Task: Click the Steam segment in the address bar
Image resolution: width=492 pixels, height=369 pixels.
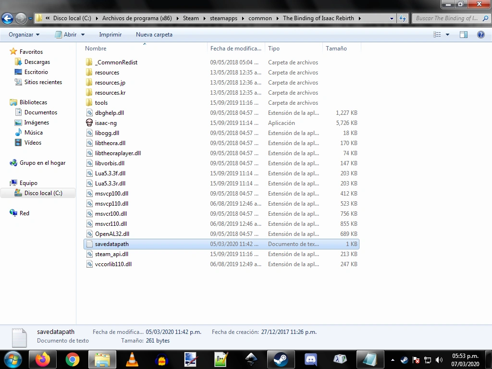Action: coord(191,18)
